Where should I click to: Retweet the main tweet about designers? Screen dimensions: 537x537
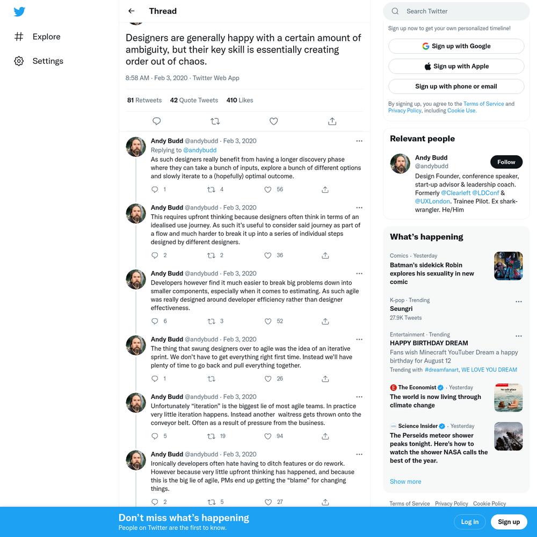[215, 121]
